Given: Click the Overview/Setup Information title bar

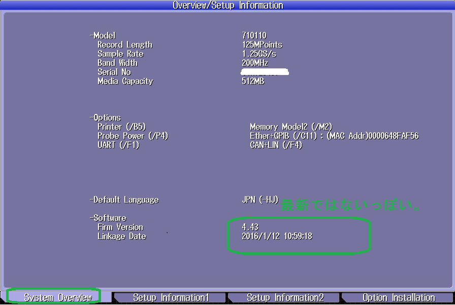Looking at the screenshot, I should [x=227, y=5].
